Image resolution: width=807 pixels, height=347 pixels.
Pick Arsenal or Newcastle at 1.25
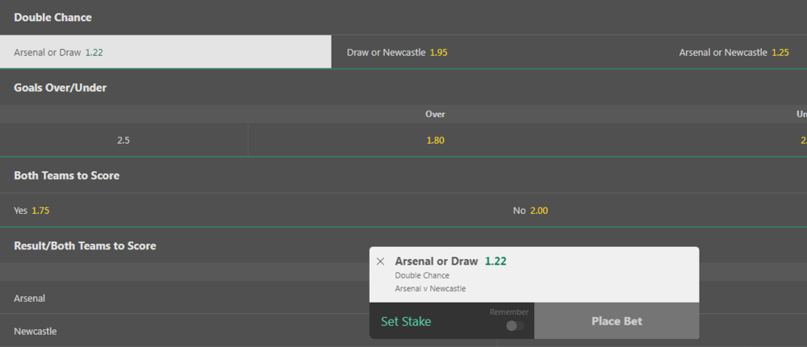click(734, 52)
